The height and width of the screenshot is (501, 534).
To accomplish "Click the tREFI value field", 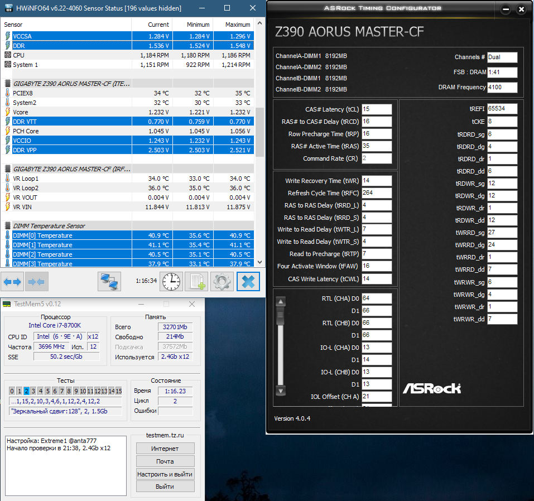I will (502, 109).
